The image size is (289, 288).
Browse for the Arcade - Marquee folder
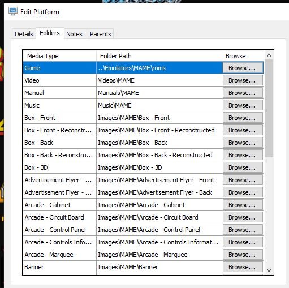(243, 255)
